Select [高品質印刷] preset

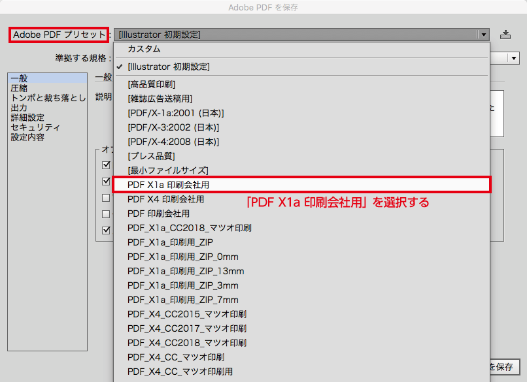[301, 84]
